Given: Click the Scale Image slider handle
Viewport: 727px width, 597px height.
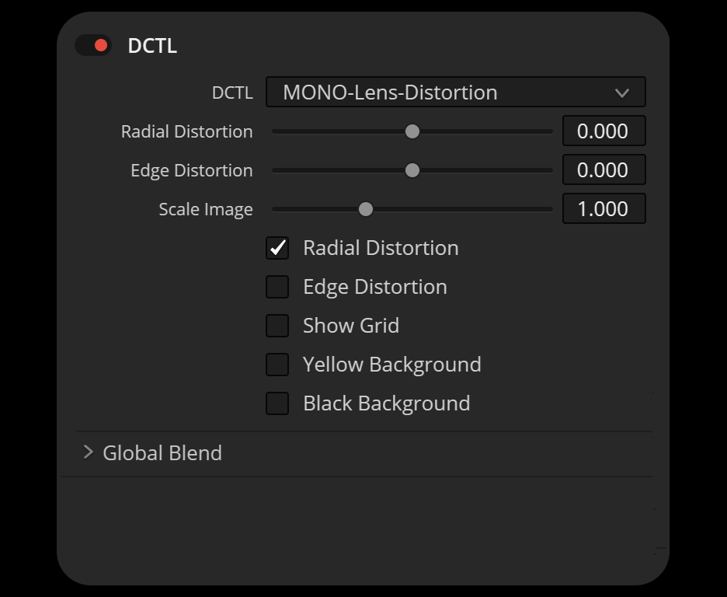Looking at the screenshot, I should point(365,209).
